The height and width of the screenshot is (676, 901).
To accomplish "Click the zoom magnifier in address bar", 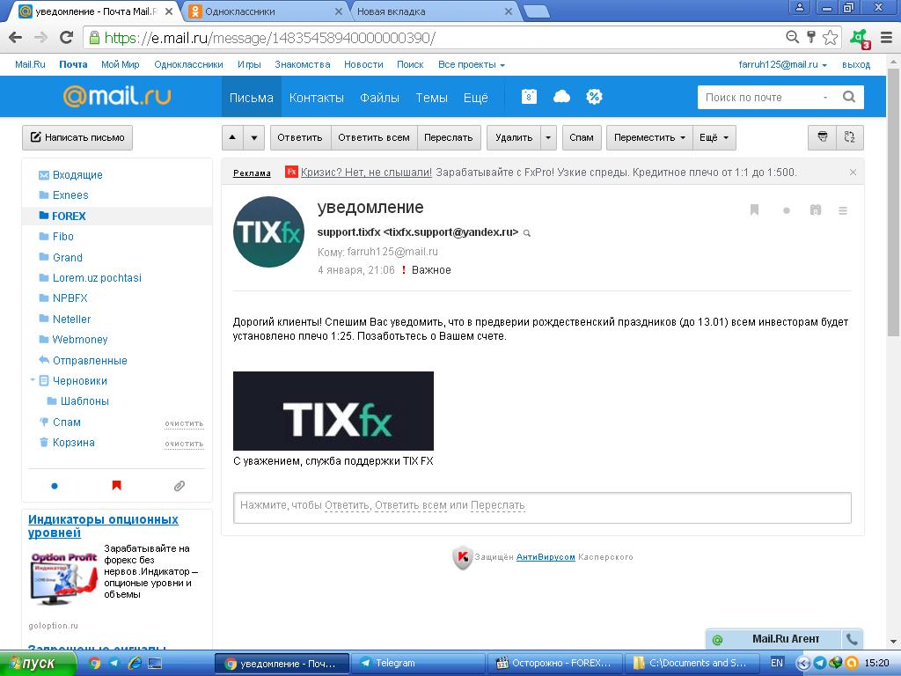I will (792, 38).
